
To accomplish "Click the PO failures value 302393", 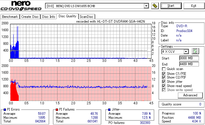I will 145,123.
